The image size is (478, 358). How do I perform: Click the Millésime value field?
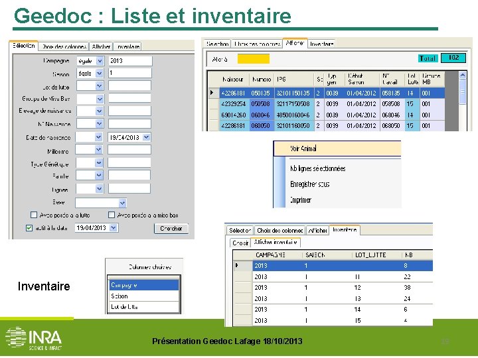pos(129,149)
